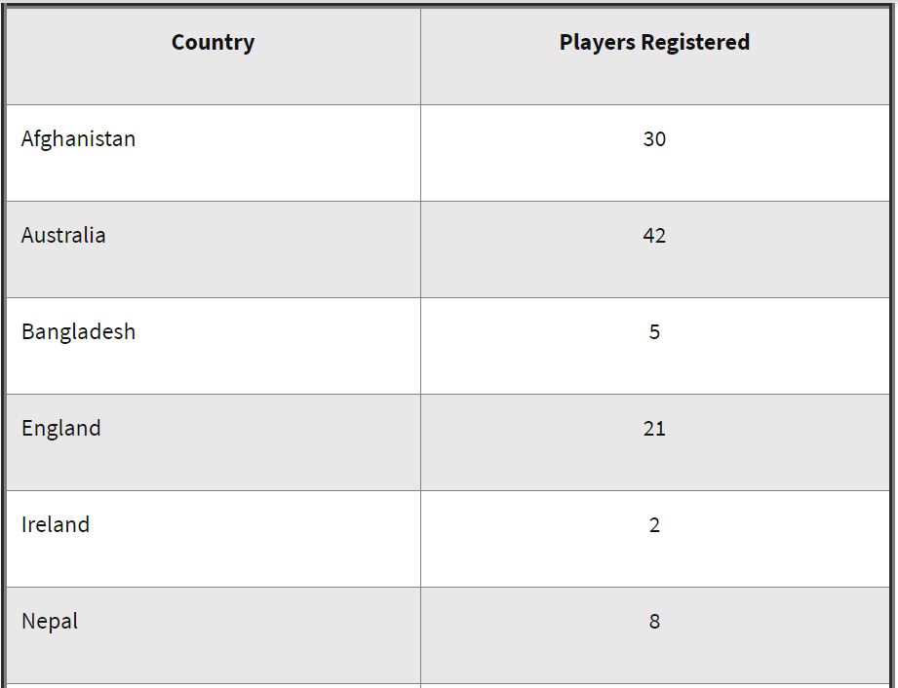Click Australia's player count of 42
This screenshot has height=688, width=898.
click(654, 236)
